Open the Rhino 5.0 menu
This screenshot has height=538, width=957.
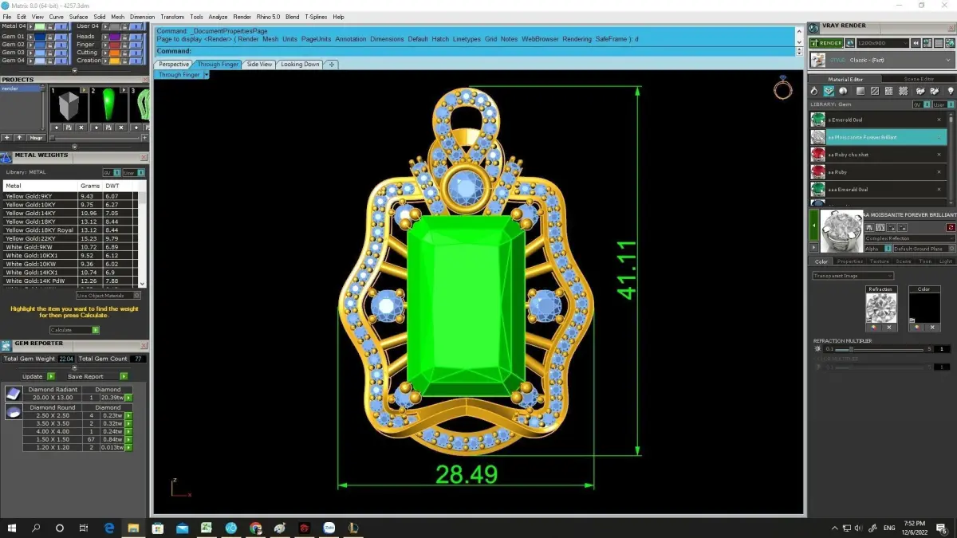(x=268, y=17)
